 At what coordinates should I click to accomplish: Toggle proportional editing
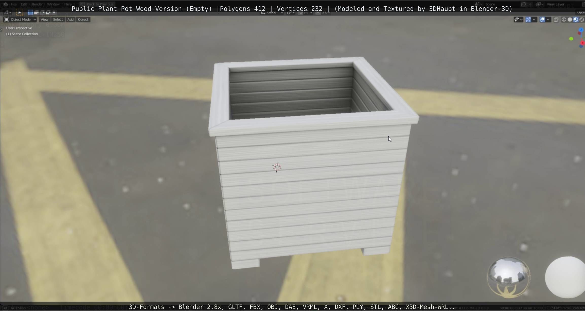[318, 12]
